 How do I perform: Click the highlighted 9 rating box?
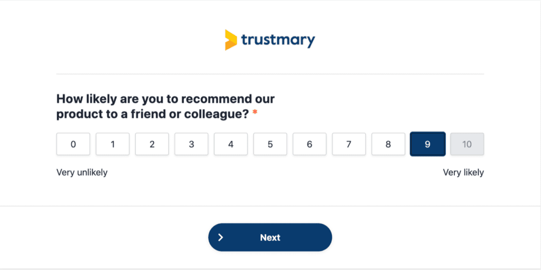pyautogui.click(x=427, y=144)
